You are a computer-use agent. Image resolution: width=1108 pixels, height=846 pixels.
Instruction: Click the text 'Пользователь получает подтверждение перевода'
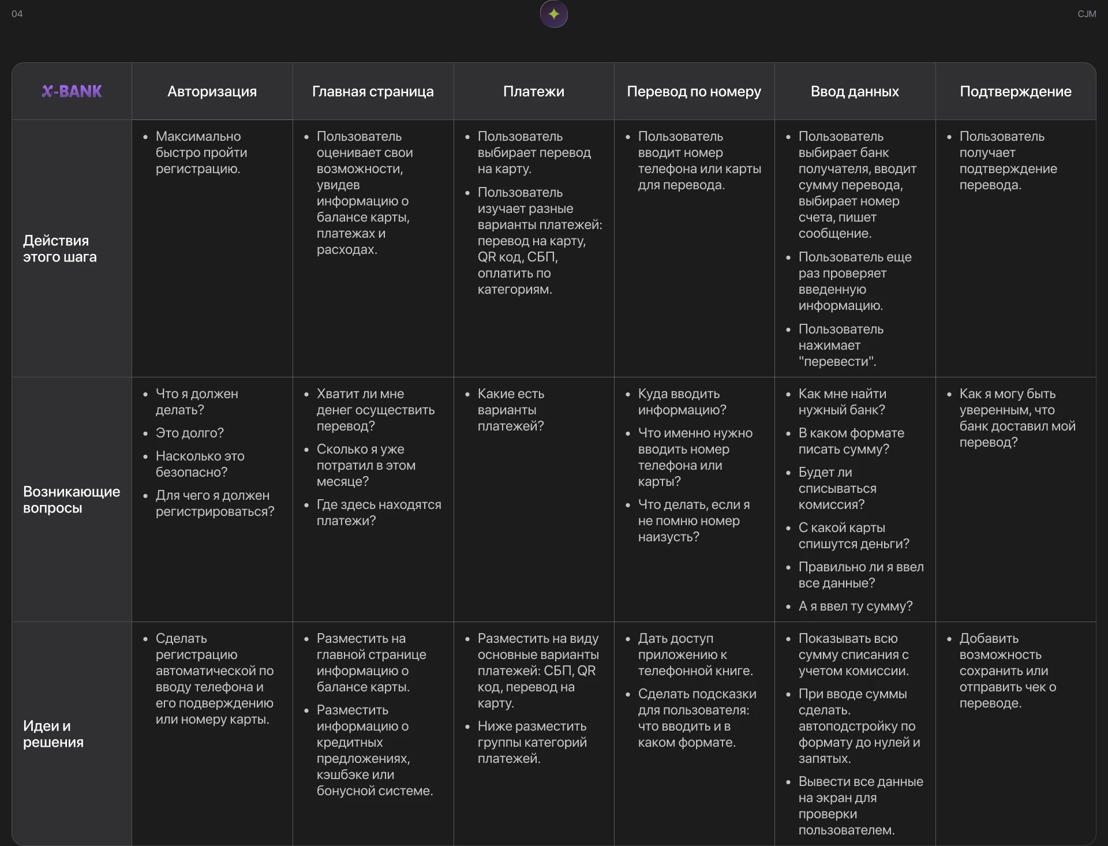(x=1008, y=160)
